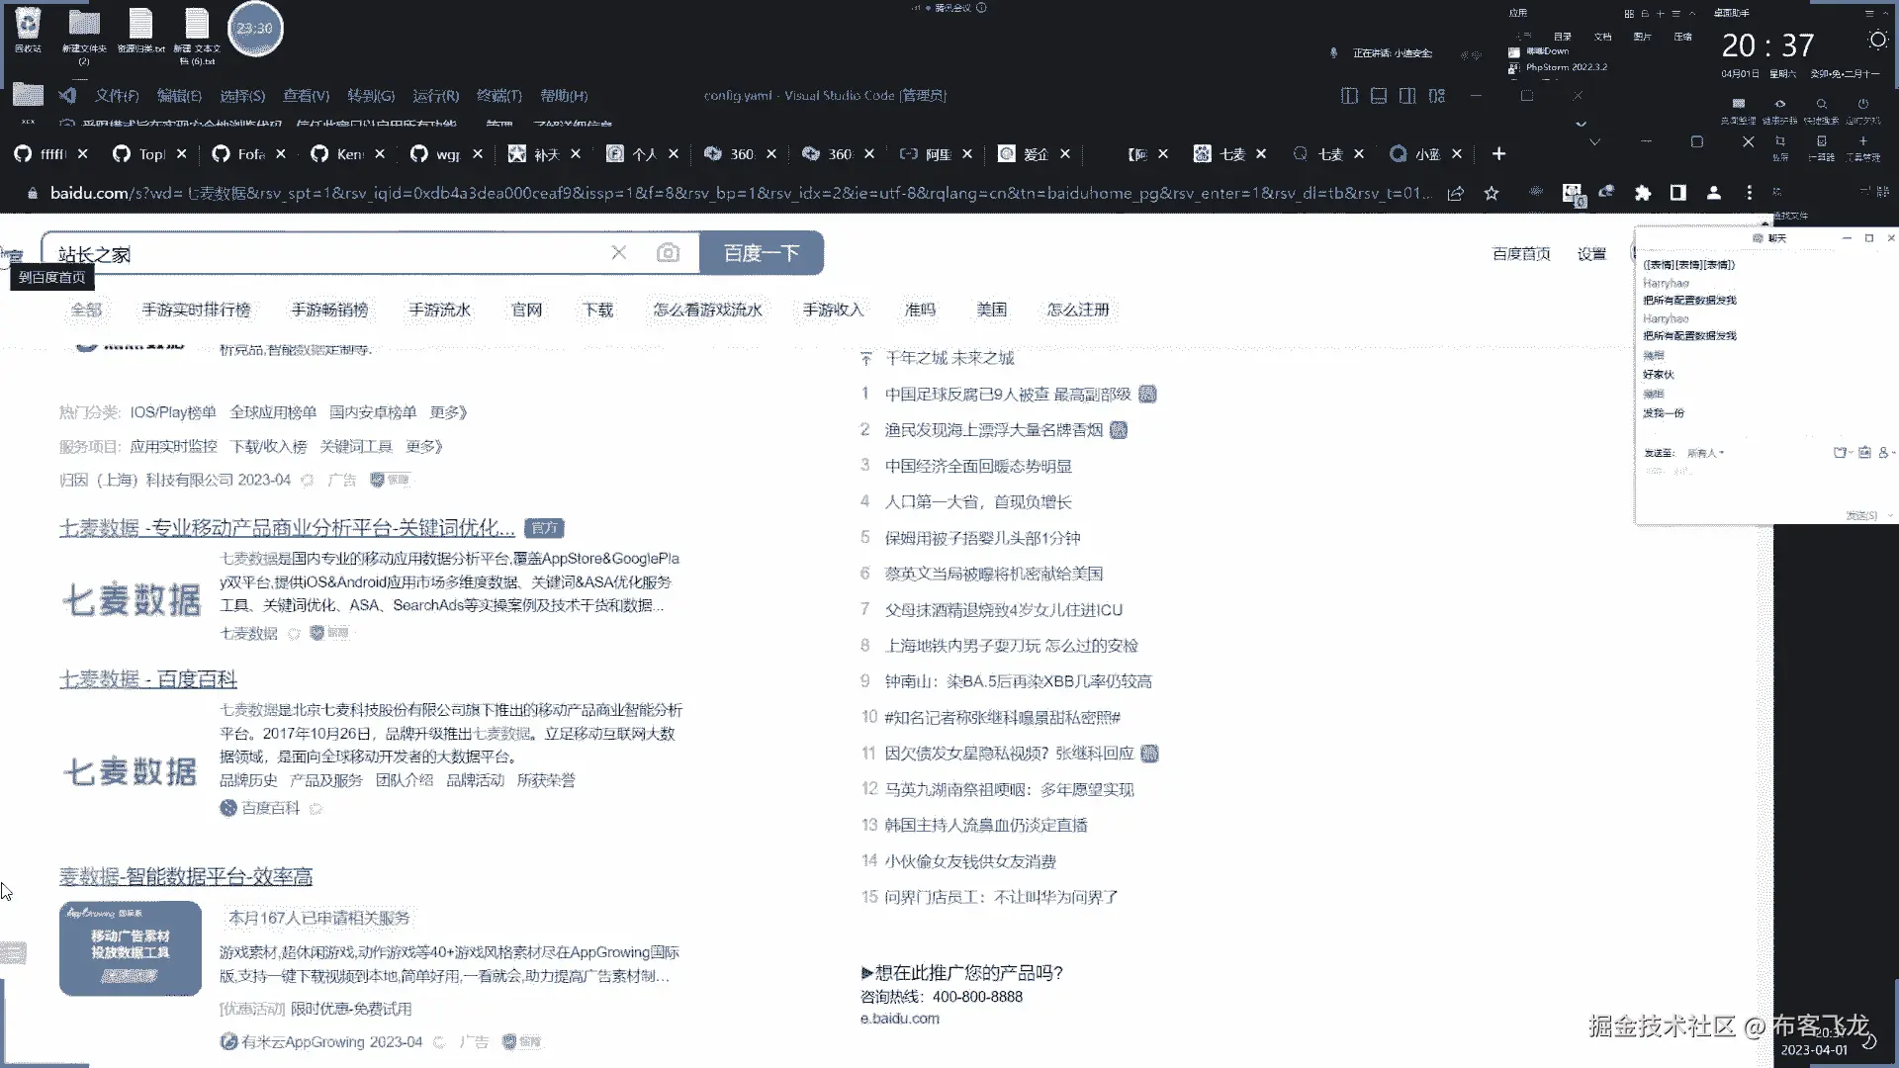Open a new browser tab with plus icon
1899x1068 pixels.
(x=1498, y=153)
